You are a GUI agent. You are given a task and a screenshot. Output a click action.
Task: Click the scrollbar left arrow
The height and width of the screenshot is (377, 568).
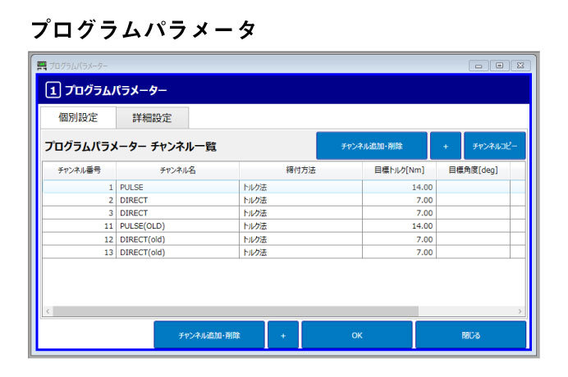[x=48, y=311]
